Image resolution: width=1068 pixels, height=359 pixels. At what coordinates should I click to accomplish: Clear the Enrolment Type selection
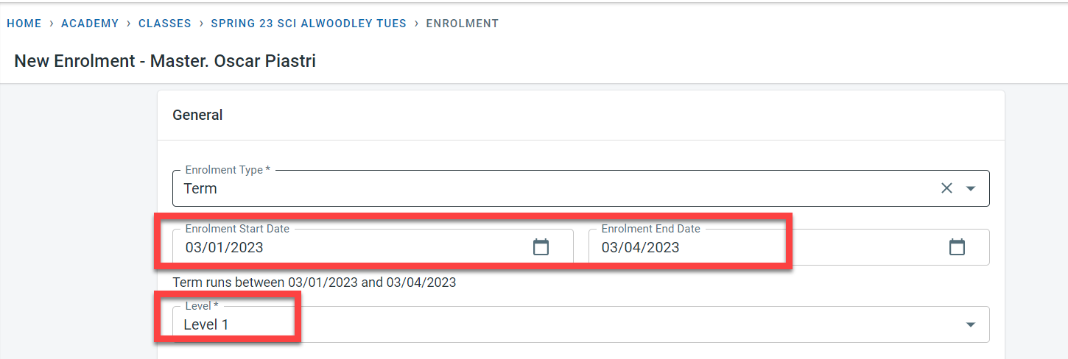[946, 188]
